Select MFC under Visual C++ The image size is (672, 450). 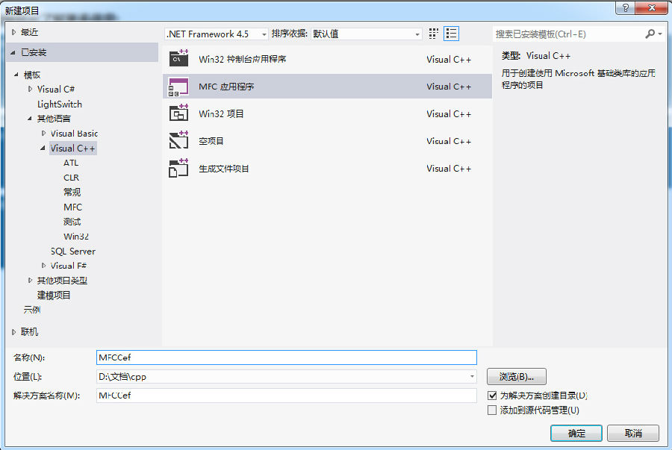coord(73,207)
